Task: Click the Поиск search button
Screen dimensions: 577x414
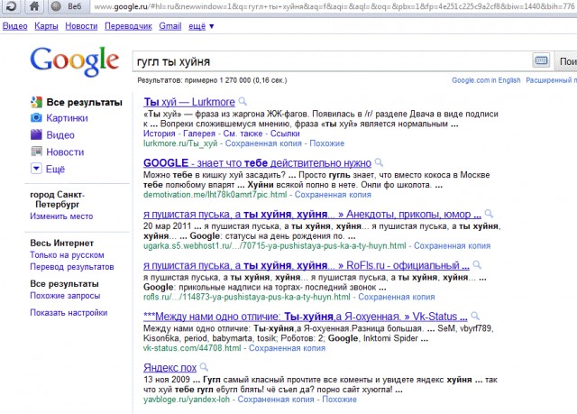Action: pyautogui.click(x=566, y=61)
